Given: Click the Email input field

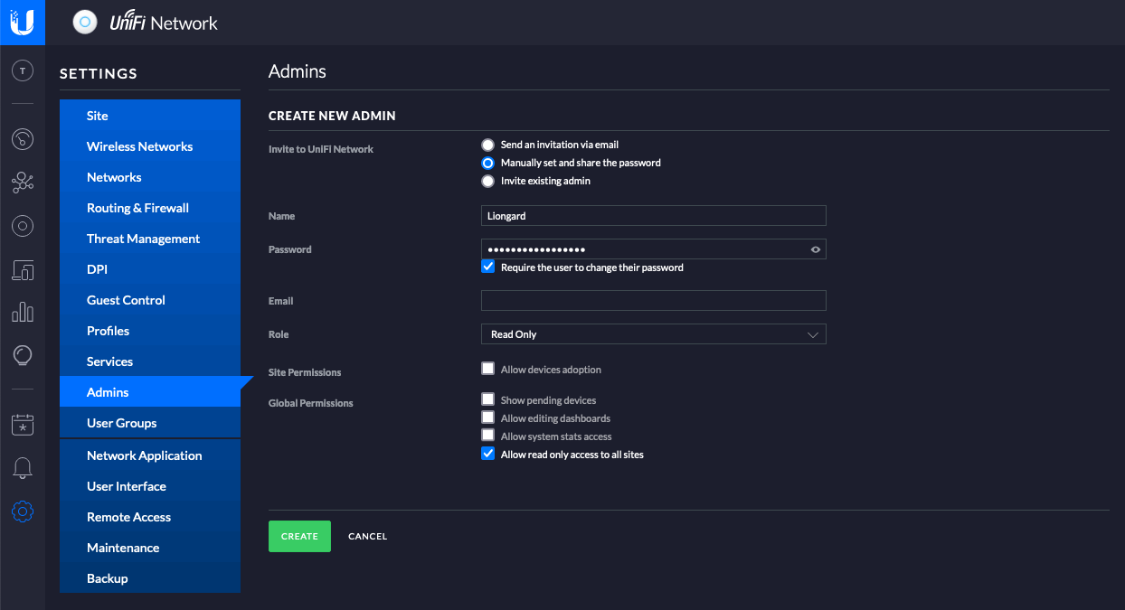Looking at the screenshot, I should [x=654, y=300].
